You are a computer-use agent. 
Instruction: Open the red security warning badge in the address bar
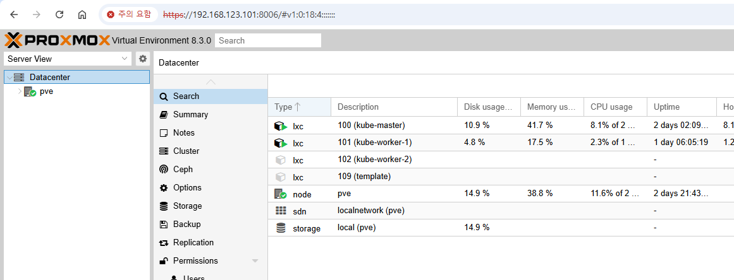click(x=129, y=15)
